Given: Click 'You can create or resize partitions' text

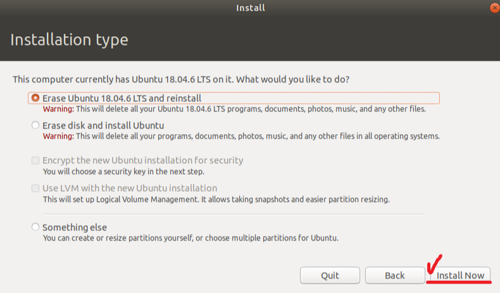Looking at the screenshot, I should [x=191, y=238].
